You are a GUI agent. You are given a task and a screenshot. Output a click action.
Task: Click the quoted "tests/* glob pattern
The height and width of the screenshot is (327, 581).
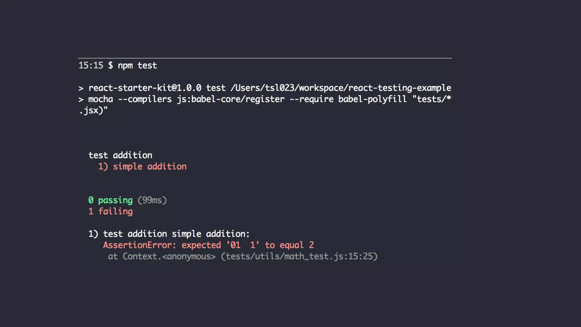tap(431, 99)
